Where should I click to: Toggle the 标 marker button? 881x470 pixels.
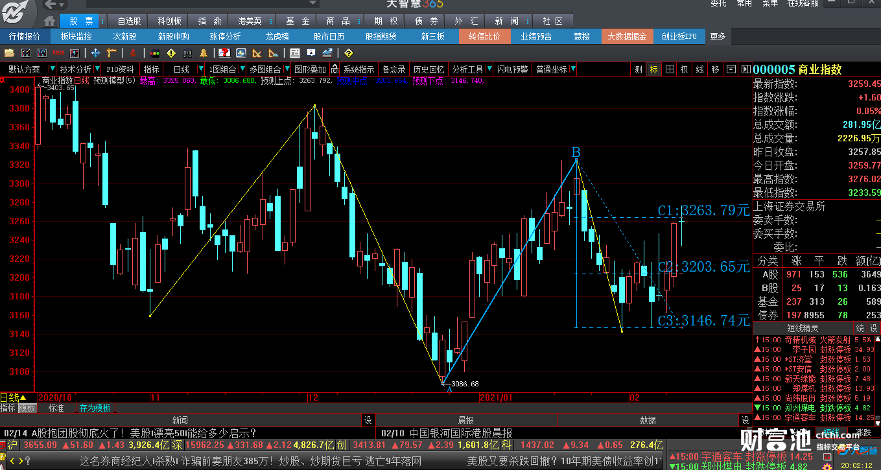654,69
